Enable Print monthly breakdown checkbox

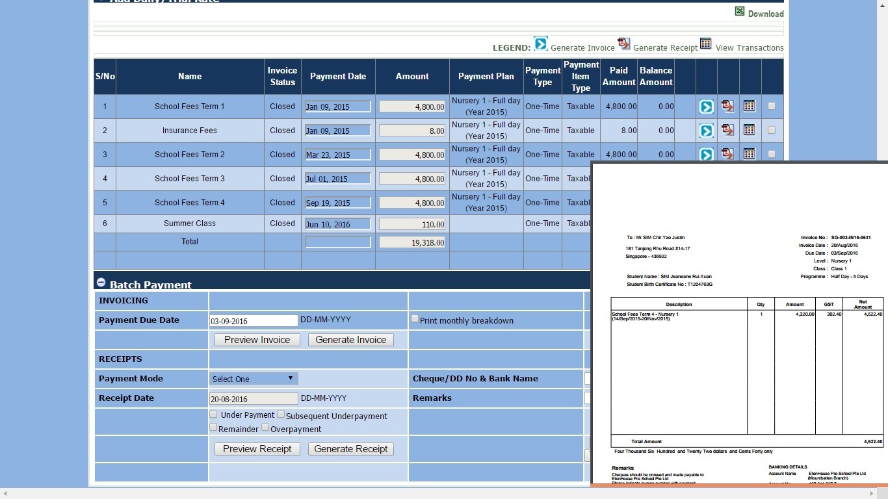click(415, 319)
